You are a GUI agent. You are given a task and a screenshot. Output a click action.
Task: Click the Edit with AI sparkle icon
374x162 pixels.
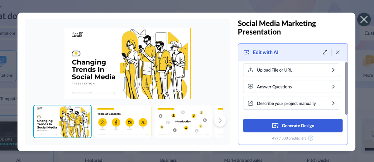[x=247, y=52]
